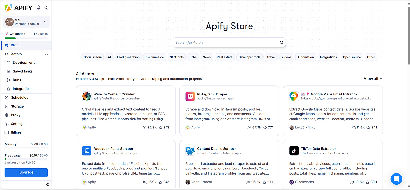This screenshot has height=190, width=410.
Task: Click the Upgrade button
Action: click(x=26, y=172)
